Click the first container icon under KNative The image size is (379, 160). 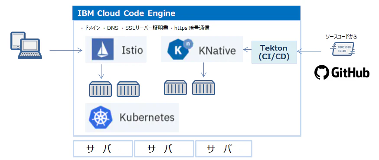[x=176, y=87]
